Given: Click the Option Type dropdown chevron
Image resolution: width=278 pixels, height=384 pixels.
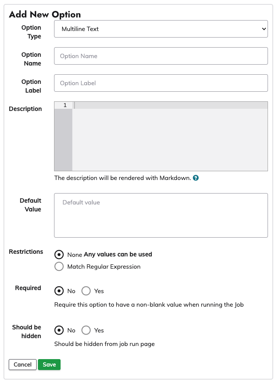Looking at the screenshot, I should 264,29.
